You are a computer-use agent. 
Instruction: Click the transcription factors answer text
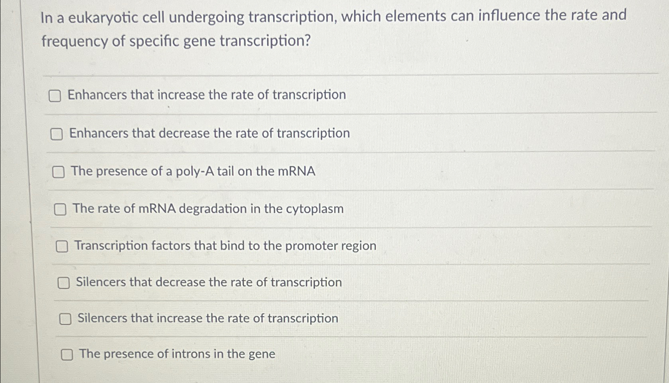[x=225, y=246]
